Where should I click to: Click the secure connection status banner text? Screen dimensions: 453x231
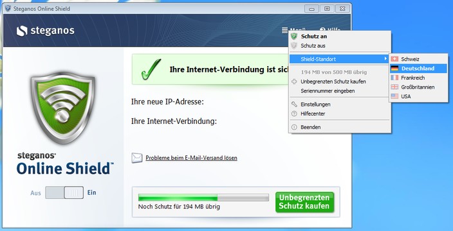pos(229,70)
